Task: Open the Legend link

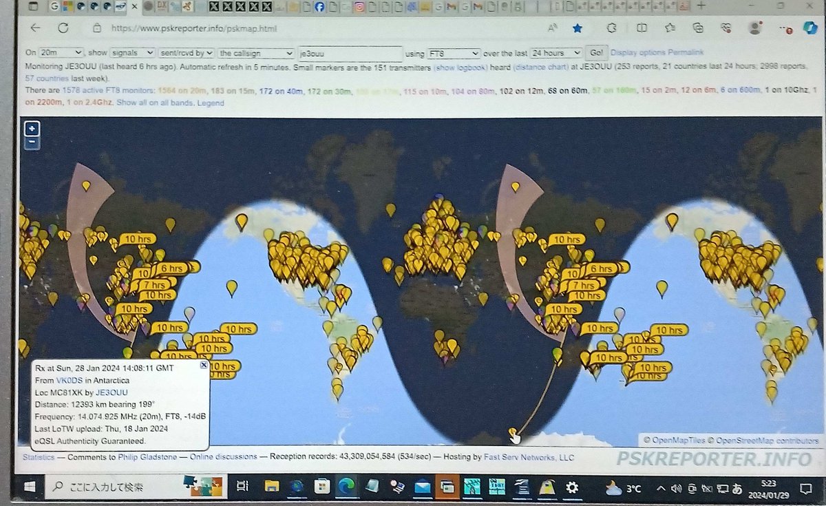Action: pyautogui.click(x=211, y=103)
